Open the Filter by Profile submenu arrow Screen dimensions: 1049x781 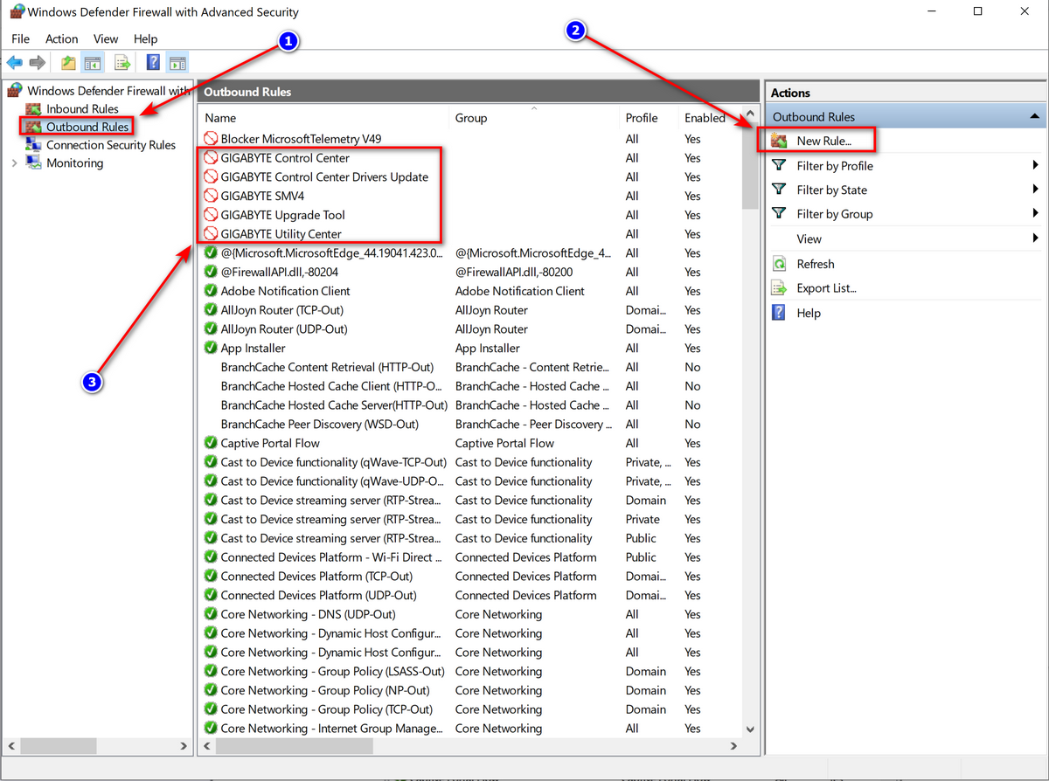point(1035,165)
